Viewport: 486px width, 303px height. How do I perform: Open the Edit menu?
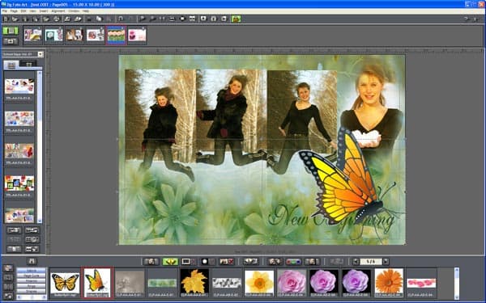[23, 11]
